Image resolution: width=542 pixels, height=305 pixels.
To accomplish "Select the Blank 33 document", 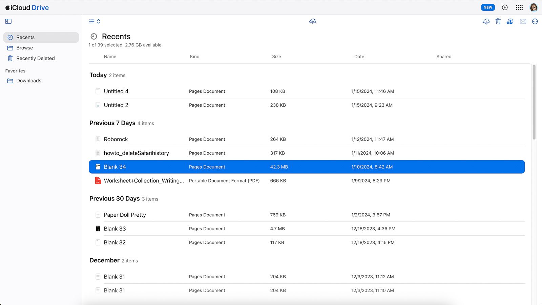I will (307, 229).
